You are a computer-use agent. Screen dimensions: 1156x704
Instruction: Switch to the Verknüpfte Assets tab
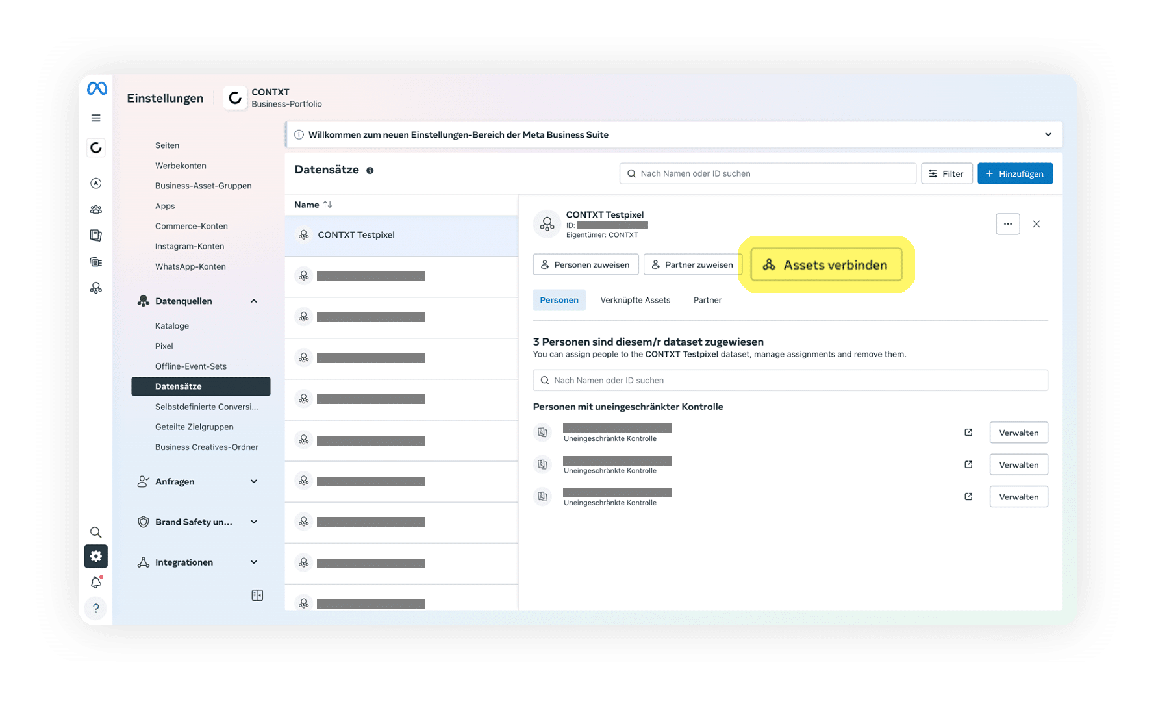coord(635,300)
